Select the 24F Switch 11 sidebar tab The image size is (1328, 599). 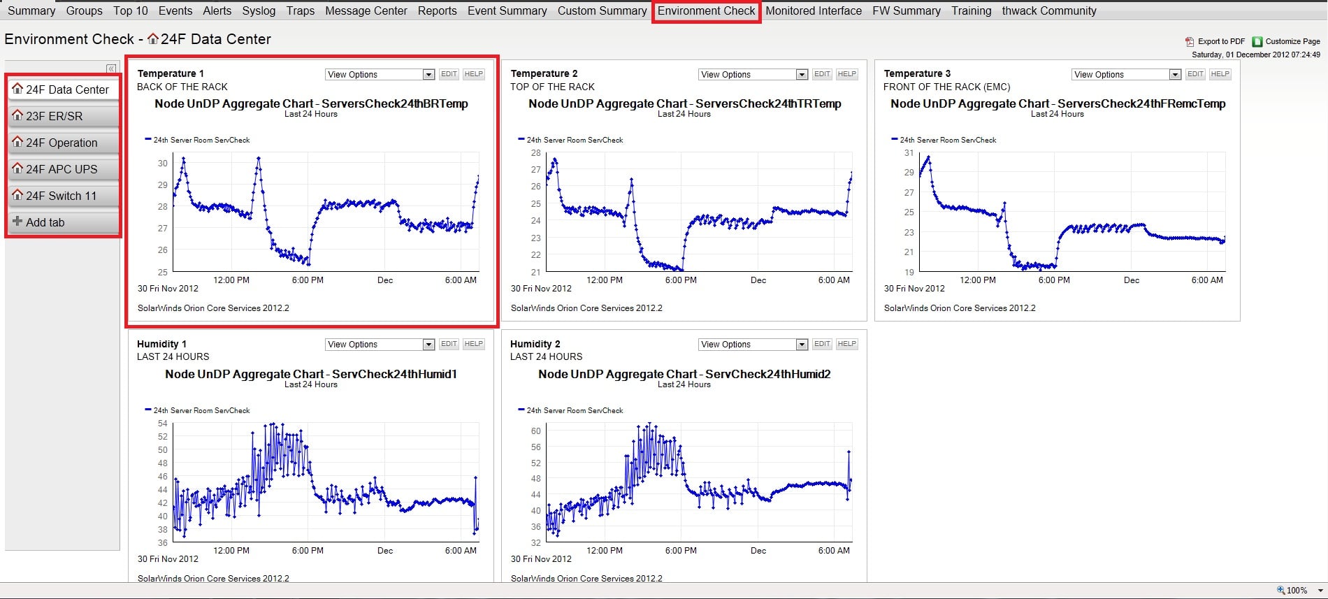(63, 196)
